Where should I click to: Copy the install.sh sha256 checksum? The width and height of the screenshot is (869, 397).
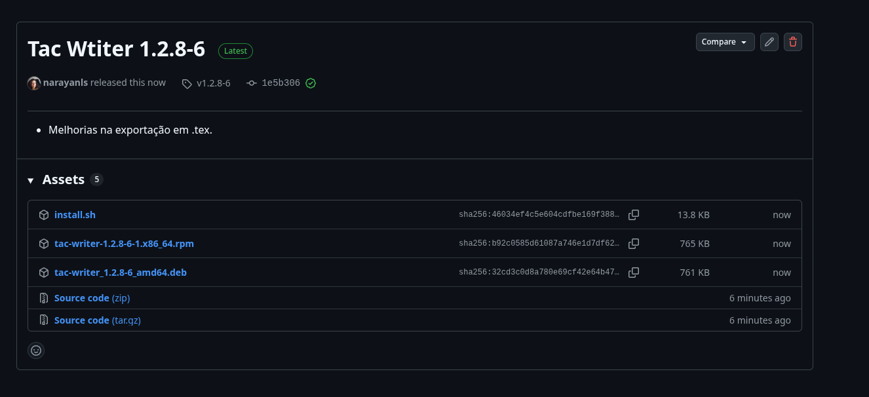pos(634,215)
